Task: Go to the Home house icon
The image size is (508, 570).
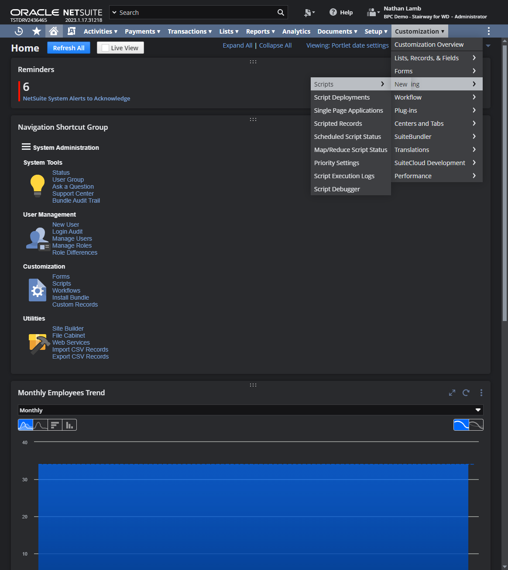Action: point(54,31)
